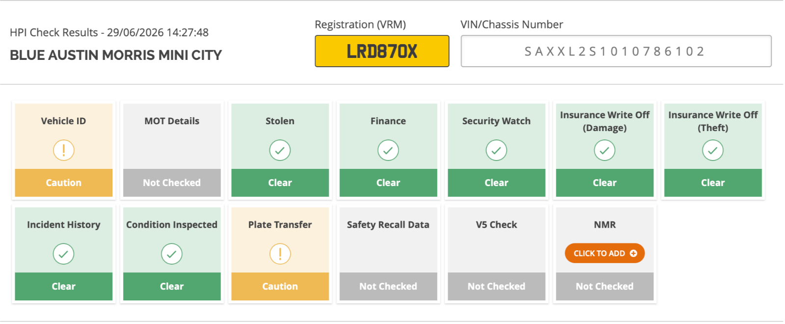Click the Plate Transfer caution icon
The width and height of the screenshot is (785, 324).
point(280,254)
